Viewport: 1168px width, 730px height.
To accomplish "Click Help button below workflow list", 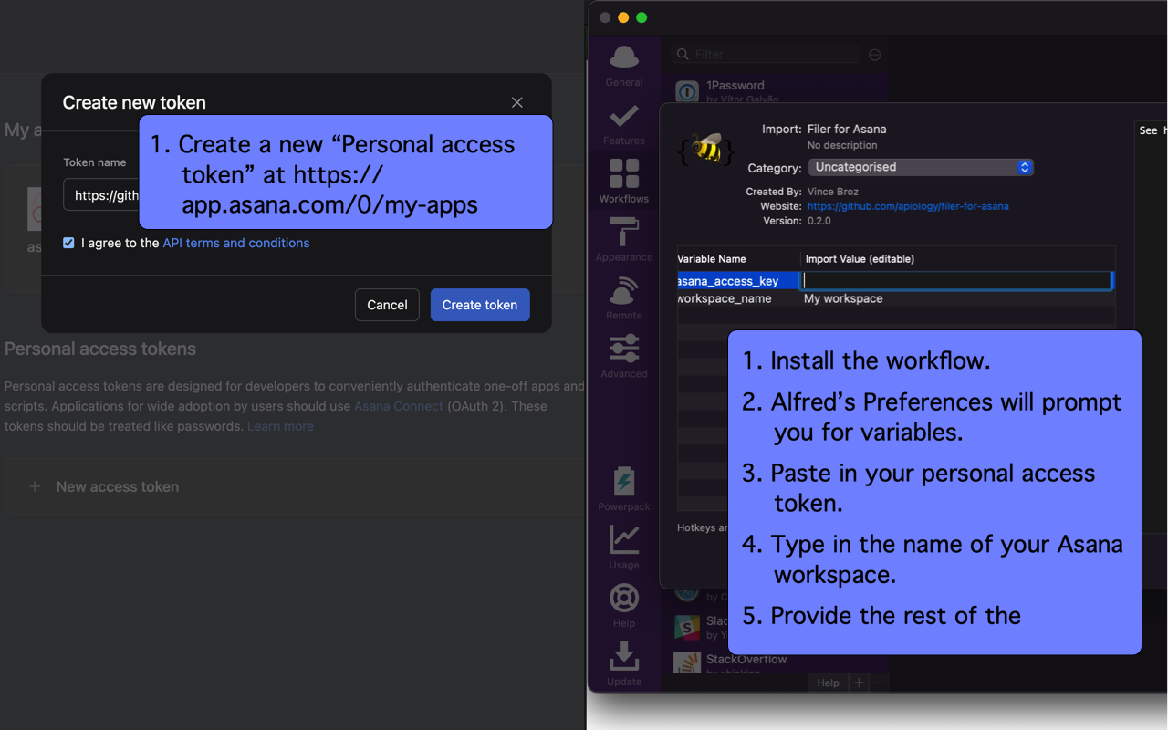I will tap(828, 683).
